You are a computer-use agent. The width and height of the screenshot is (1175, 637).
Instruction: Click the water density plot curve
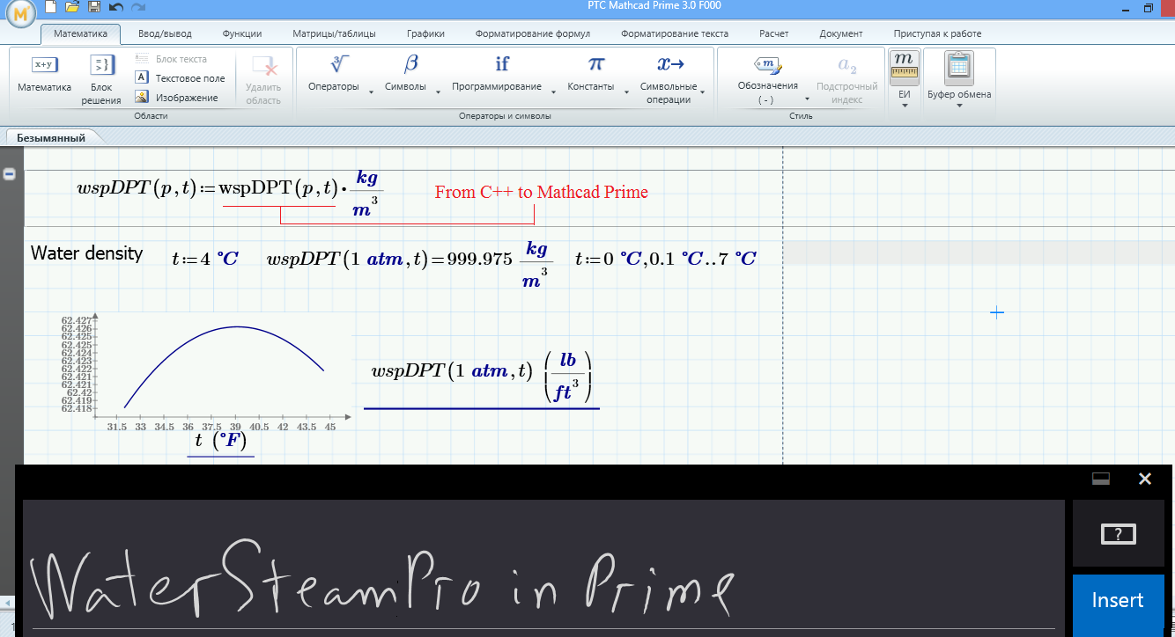pyautogui.click(x=225, y=365)
